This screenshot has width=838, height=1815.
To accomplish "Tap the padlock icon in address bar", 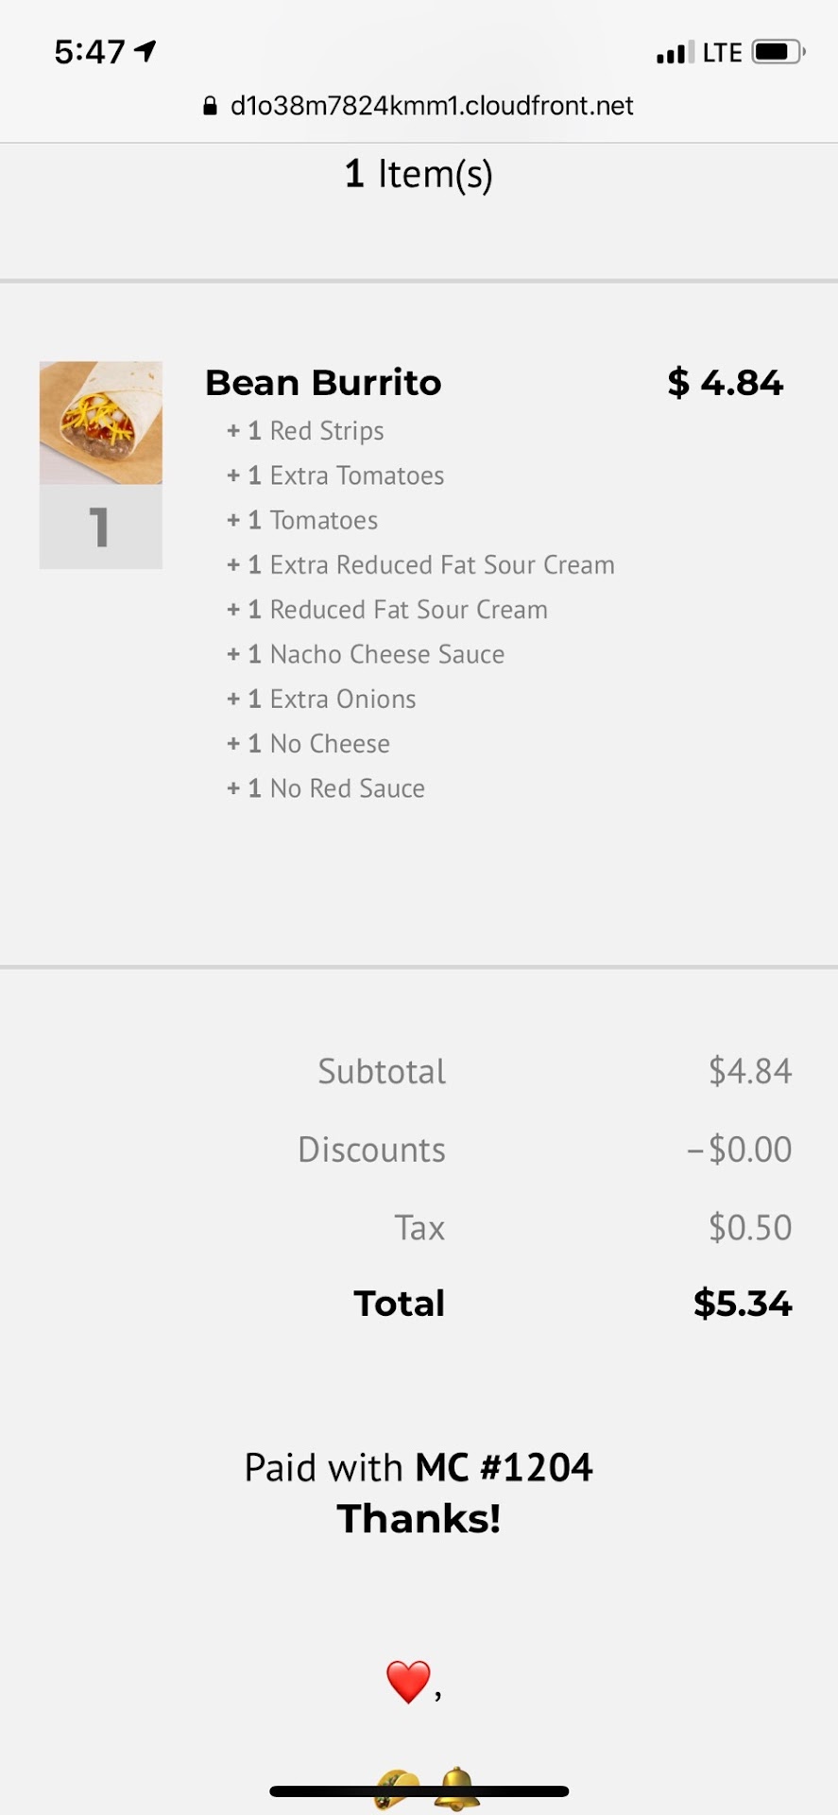I will pos(211,106).
